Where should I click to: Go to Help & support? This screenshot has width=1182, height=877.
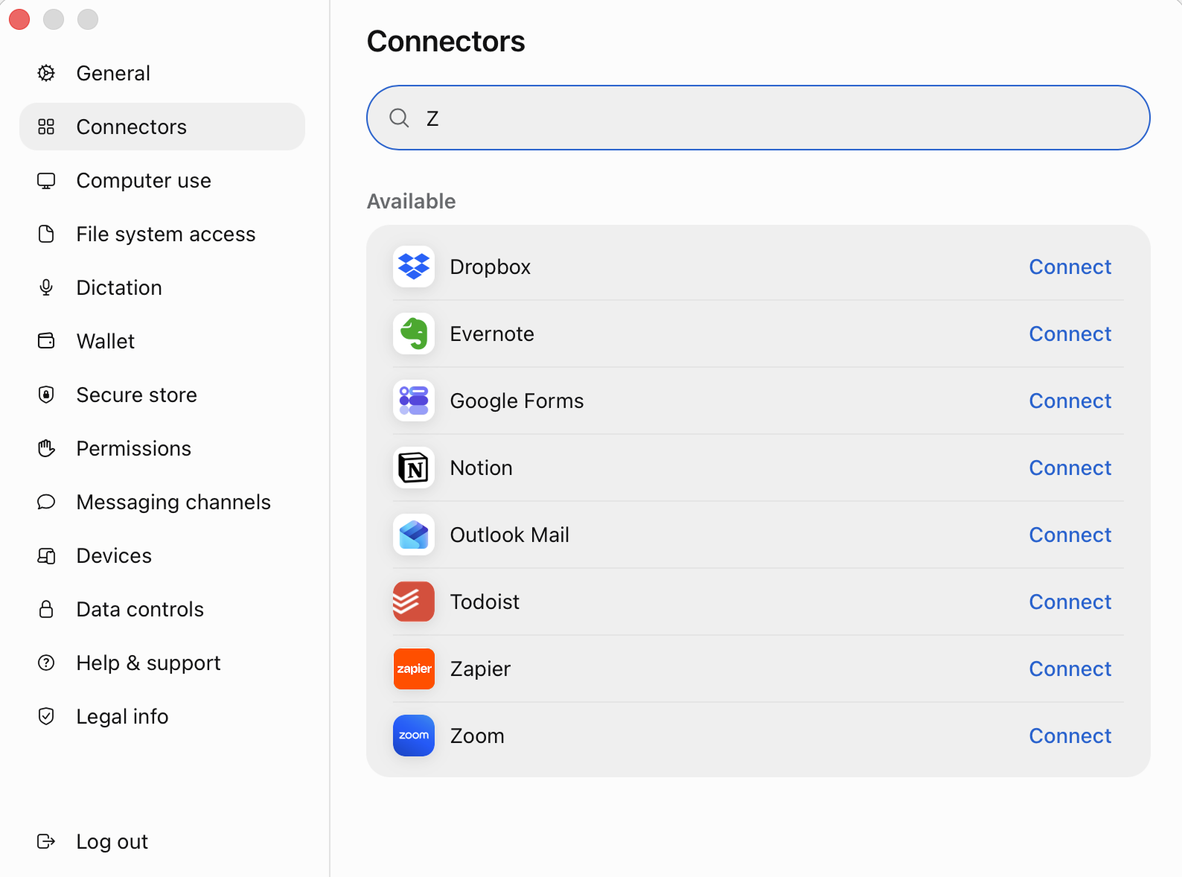pos(162,663)
